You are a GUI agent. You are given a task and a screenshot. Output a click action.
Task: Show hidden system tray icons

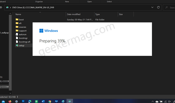click(x=153, y=102)
